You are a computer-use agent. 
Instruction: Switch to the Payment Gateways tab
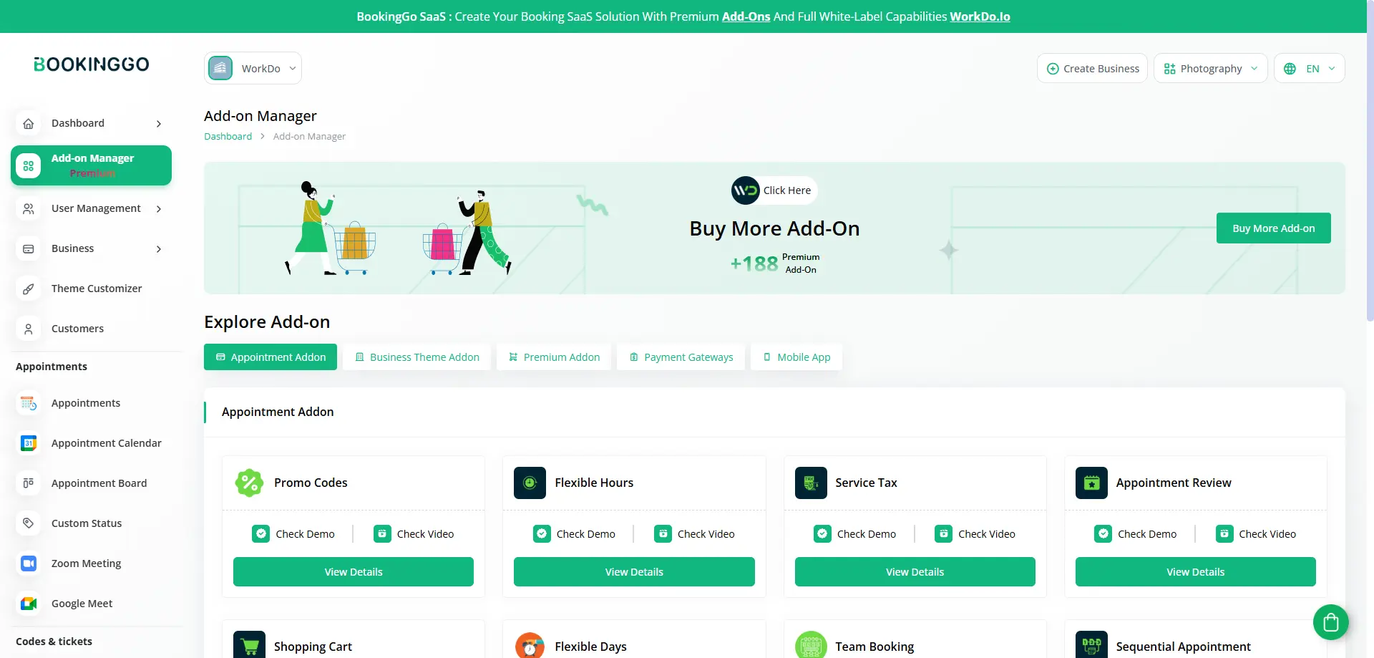coord(681,357)
